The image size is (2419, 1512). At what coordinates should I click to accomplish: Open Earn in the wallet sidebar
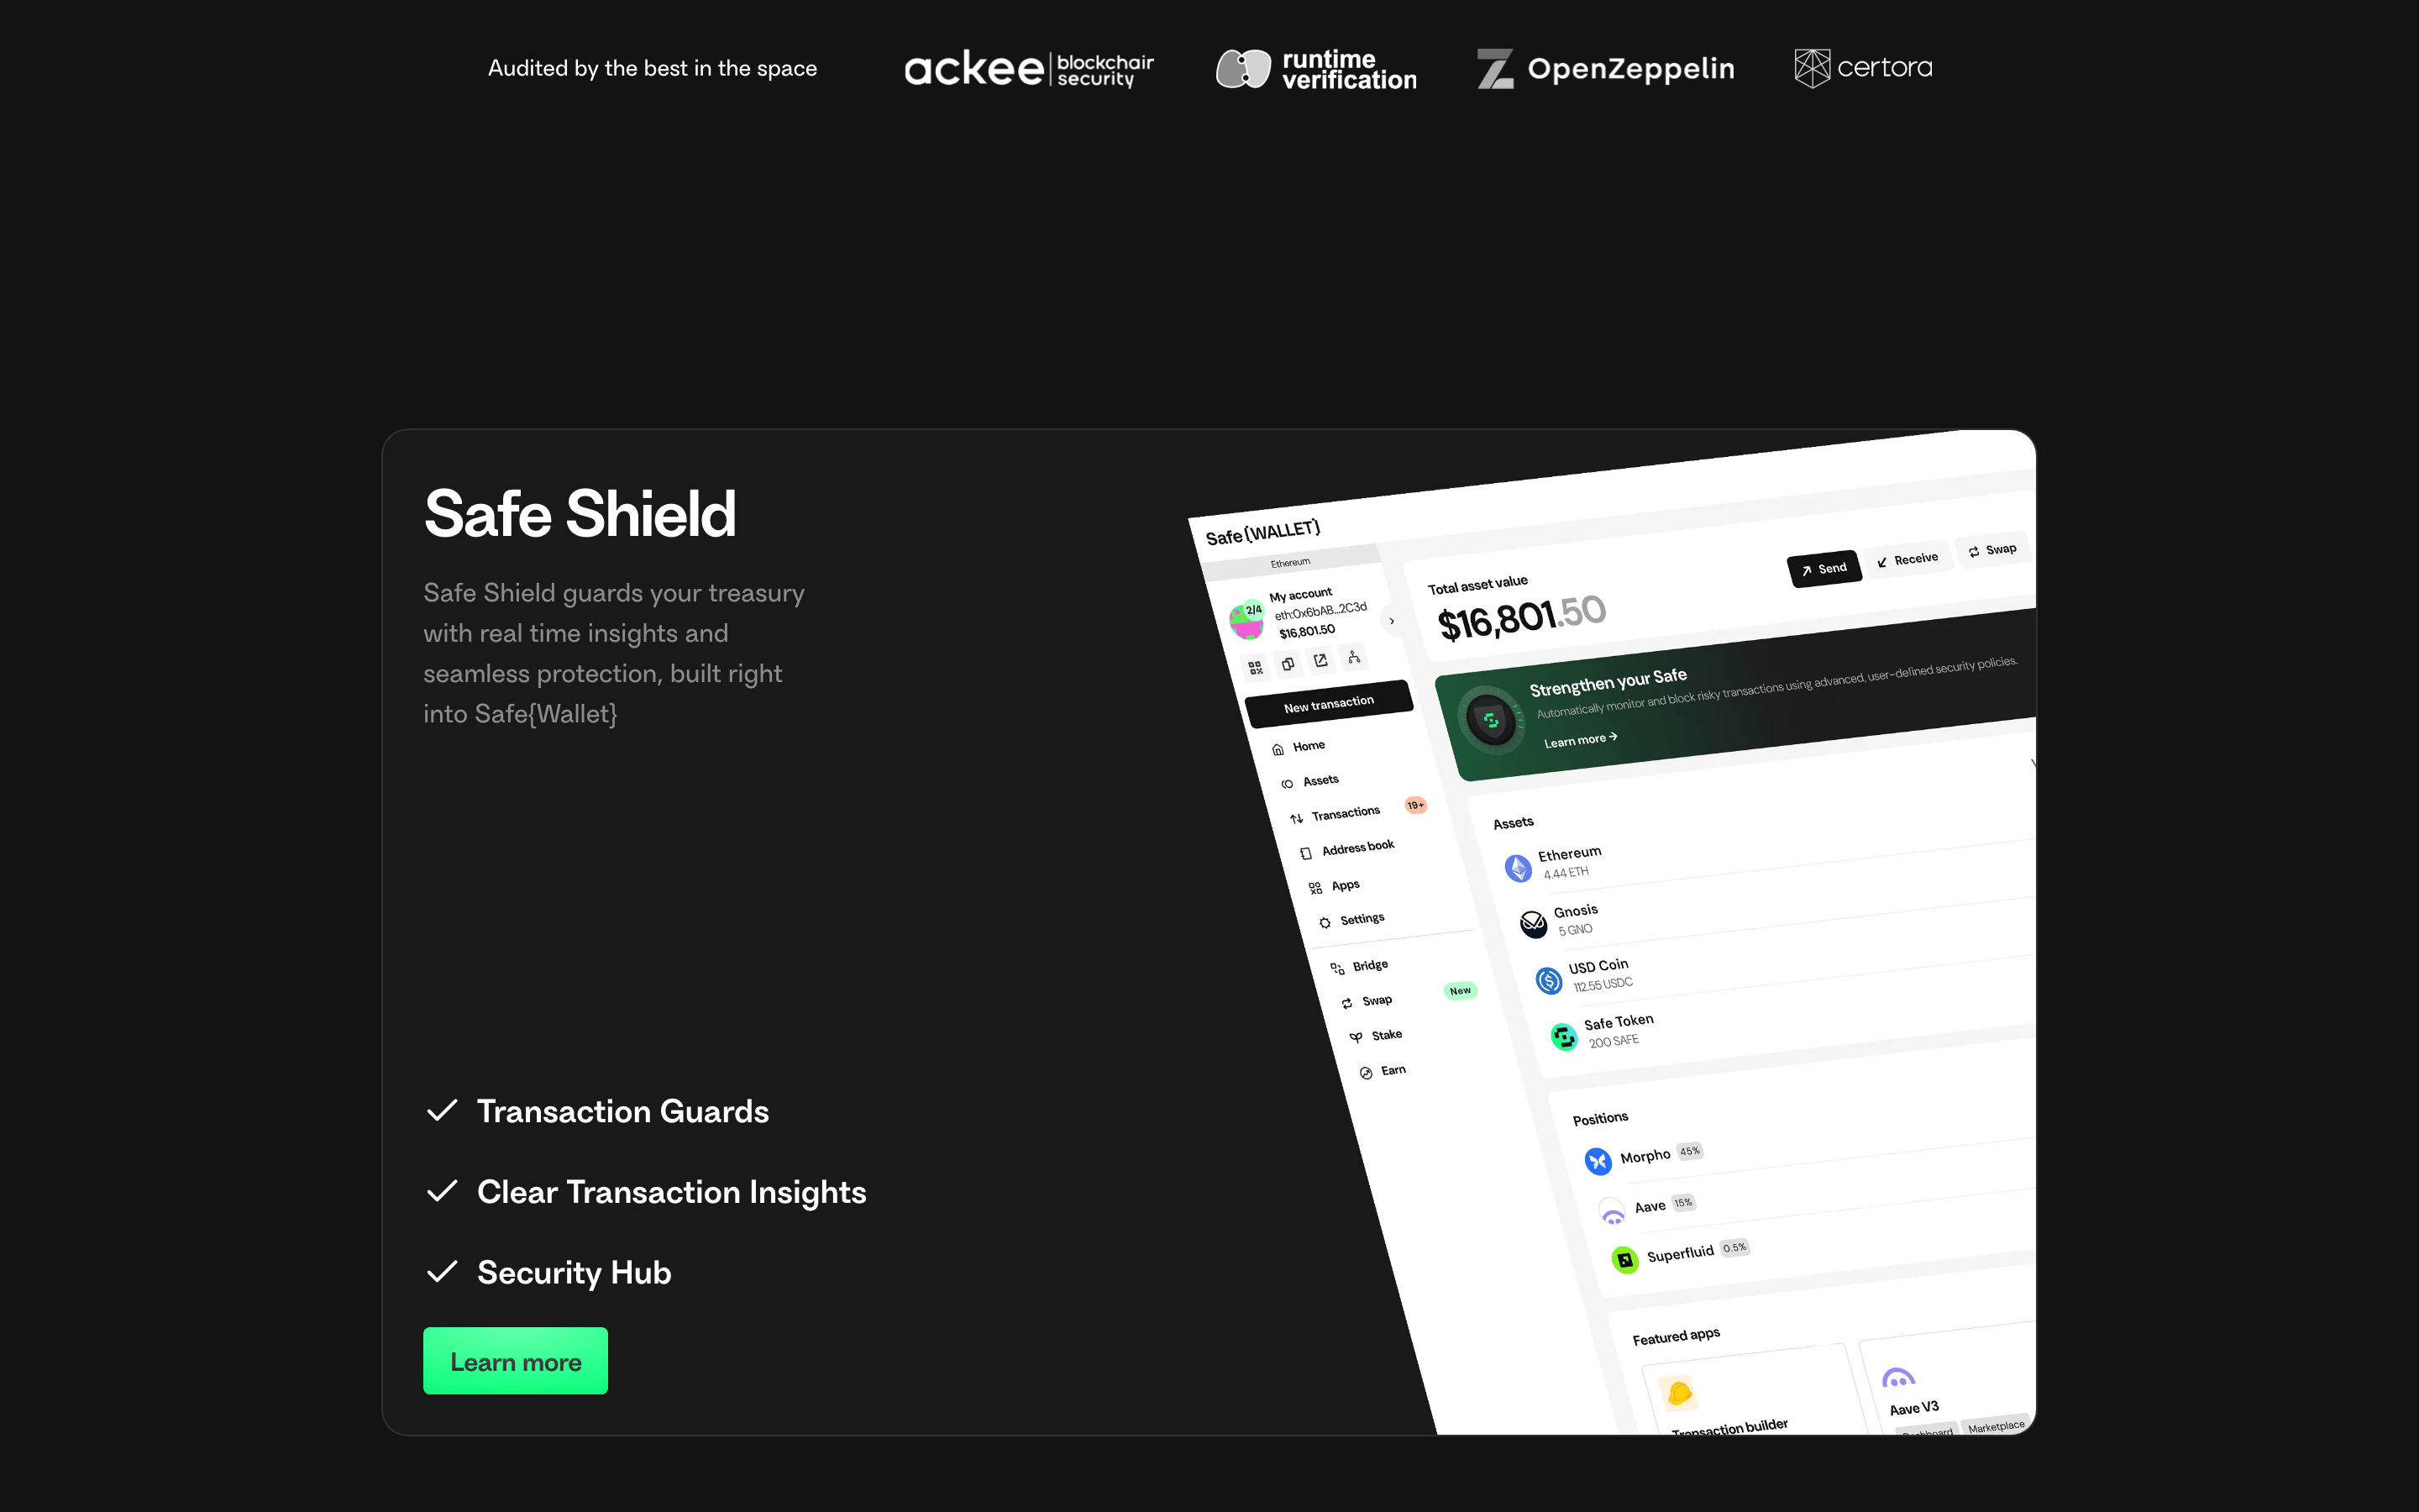tap(1383, 1071)
